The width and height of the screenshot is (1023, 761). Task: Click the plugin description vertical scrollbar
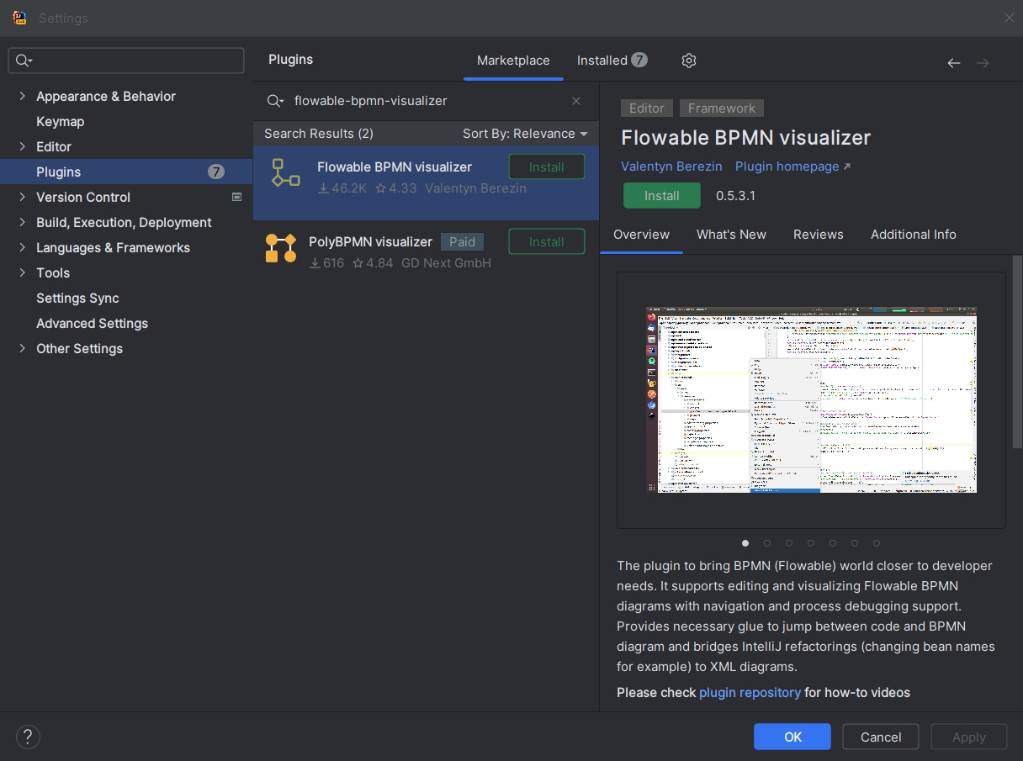(1018, 352)
